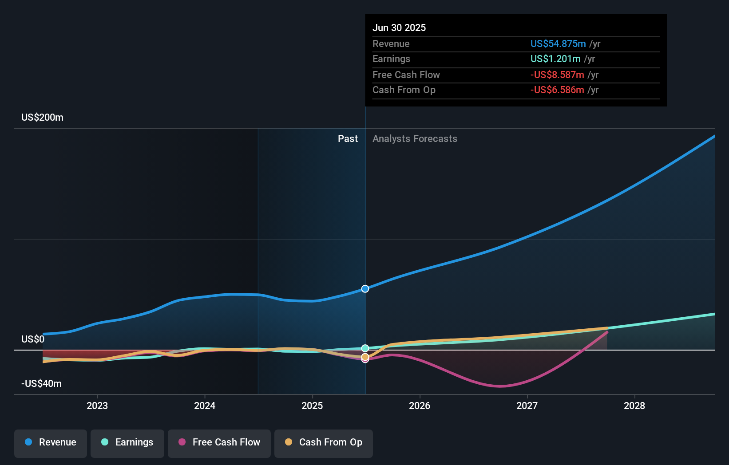Click the US$200m axis label
Viewport: 729px width, 465px height.
[42, 117]
